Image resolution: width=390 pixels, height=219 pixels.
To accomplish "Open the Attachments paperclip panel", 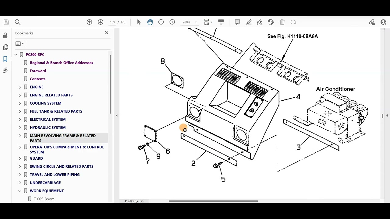I will 5,70.
